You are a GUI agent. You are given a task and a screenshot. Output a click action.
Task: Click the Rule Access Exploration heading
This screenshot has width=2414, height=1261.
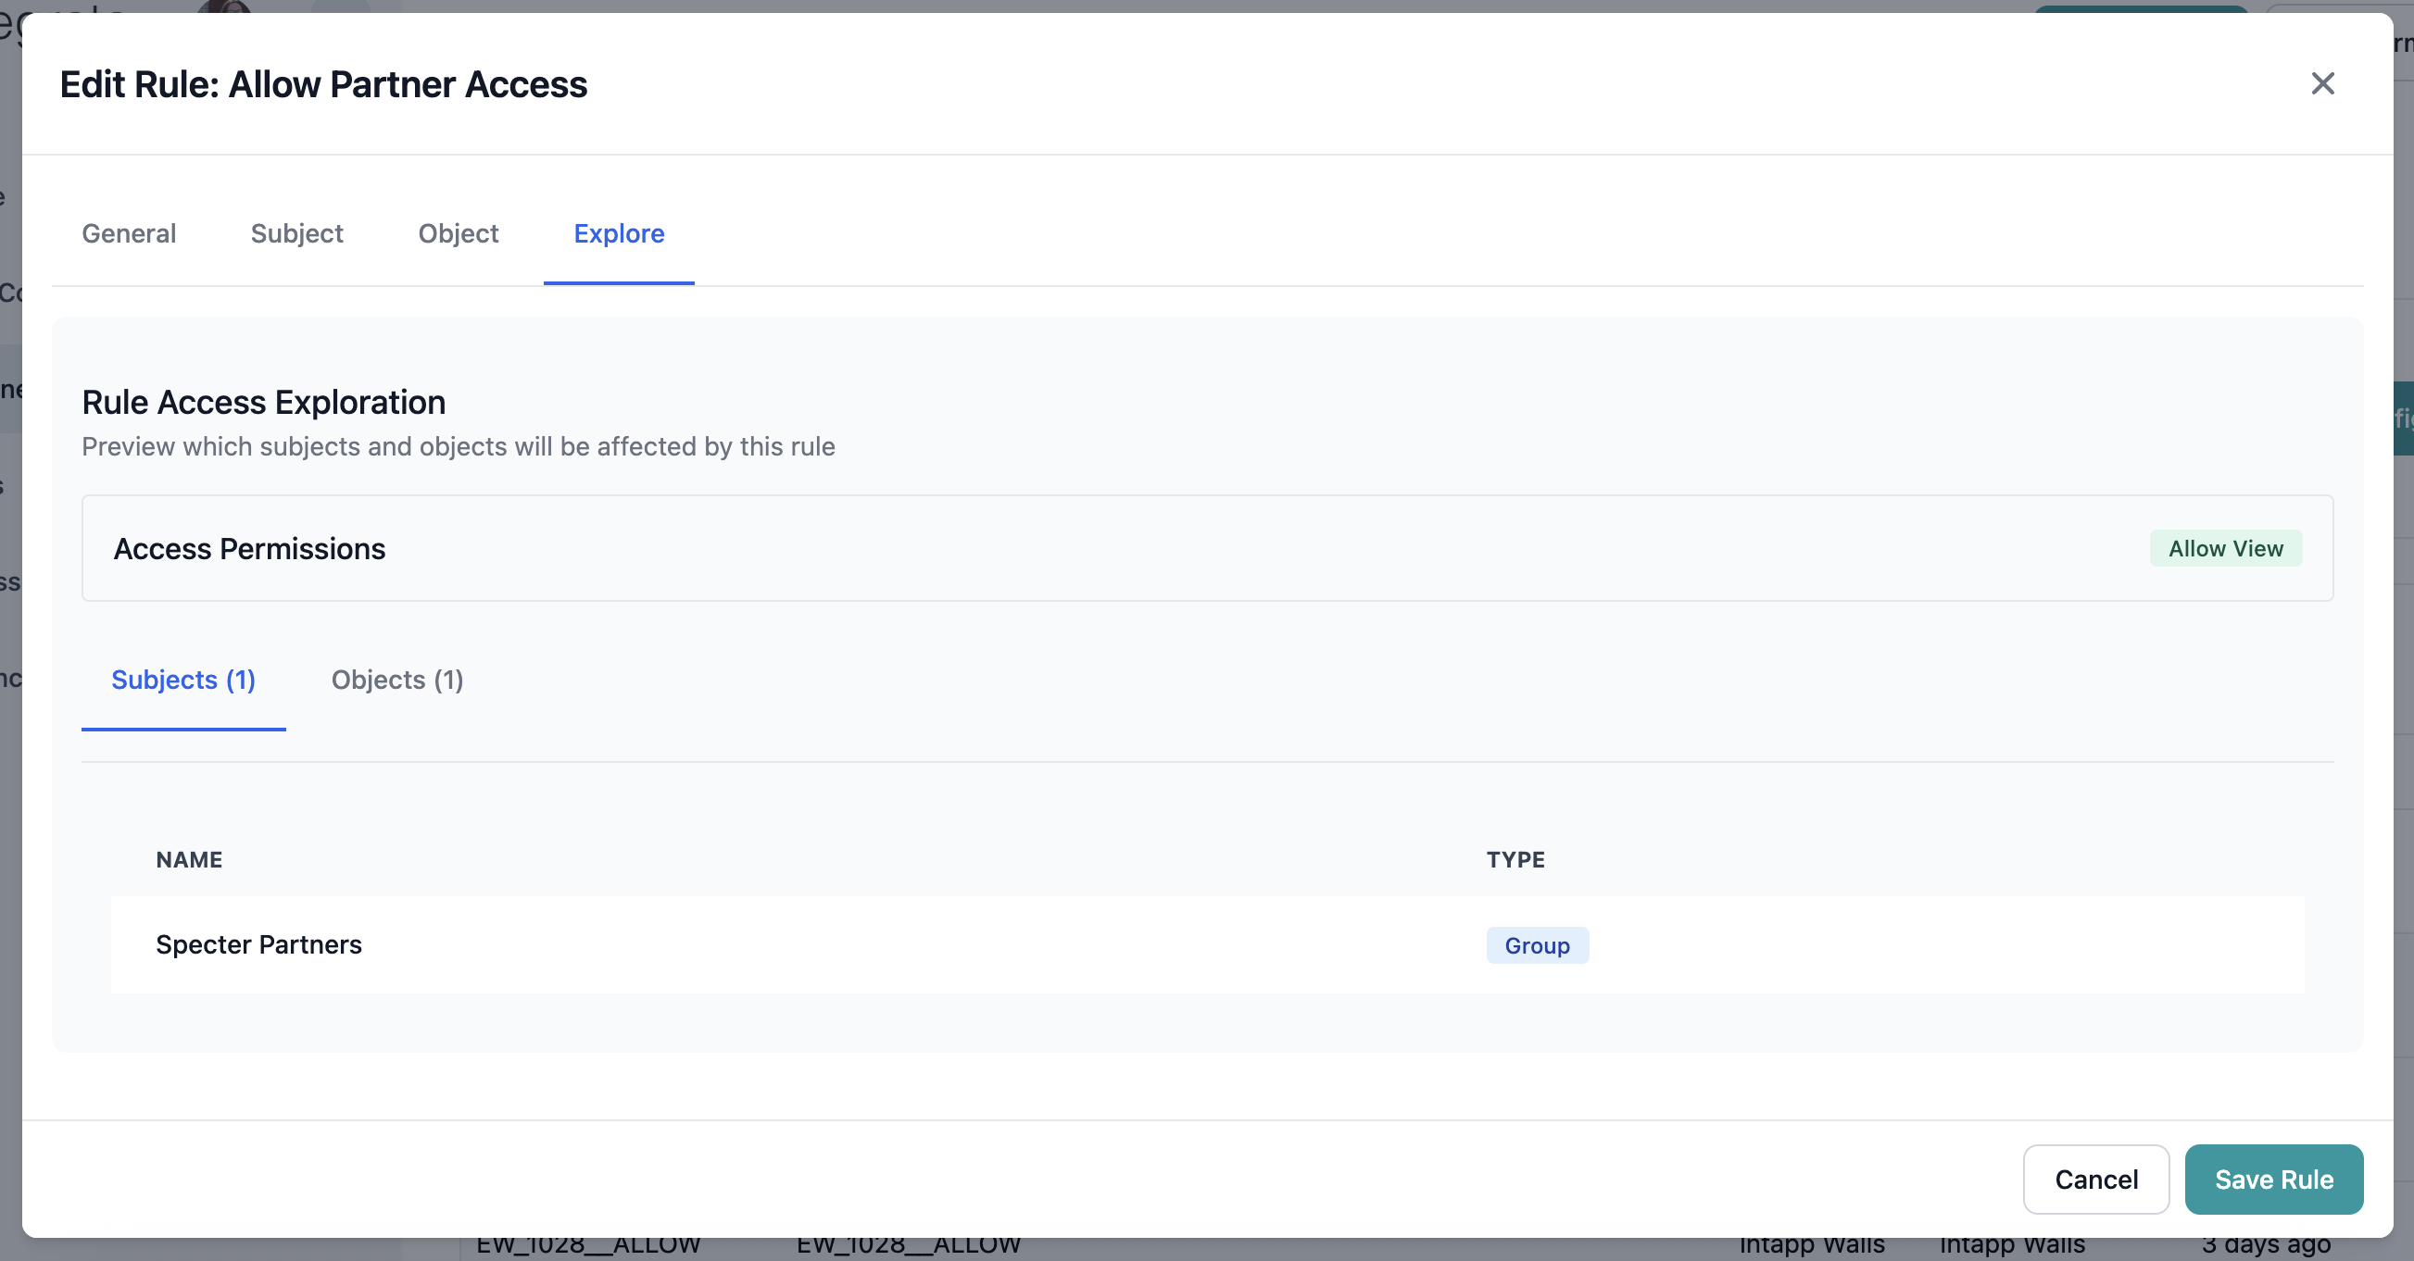(x=263, y=402)
